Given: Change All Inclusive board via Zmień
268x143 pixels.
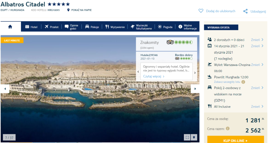Looking at the screenshot, I should (257, 106).
